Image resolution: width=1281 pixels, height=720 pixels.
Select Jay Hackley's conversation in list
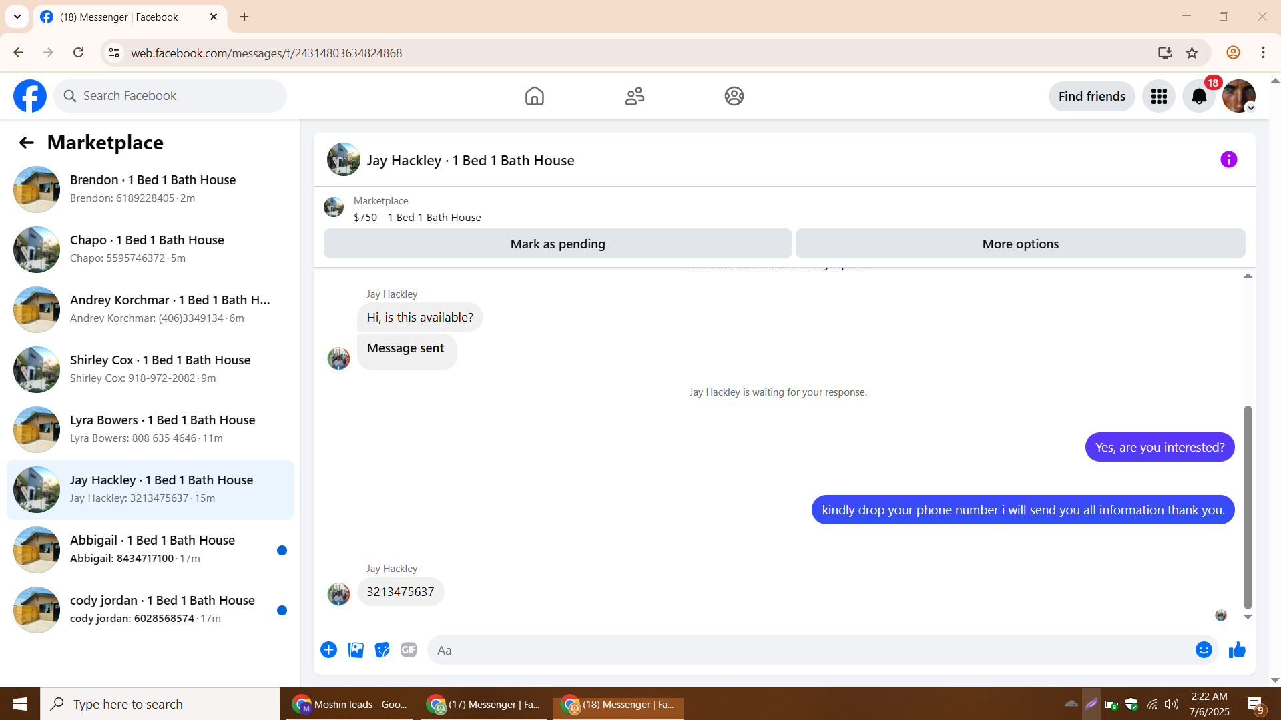[x=150, y=490]
